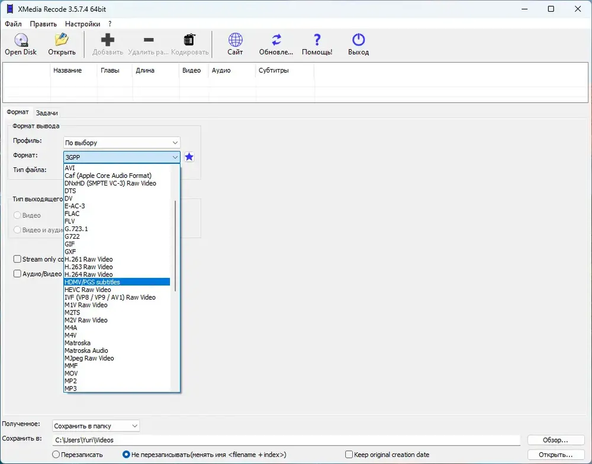Click the Open Disk toolbar icon
Viewport: 592px width, 464px height.
pyautogui.click(x=21, y=40)
